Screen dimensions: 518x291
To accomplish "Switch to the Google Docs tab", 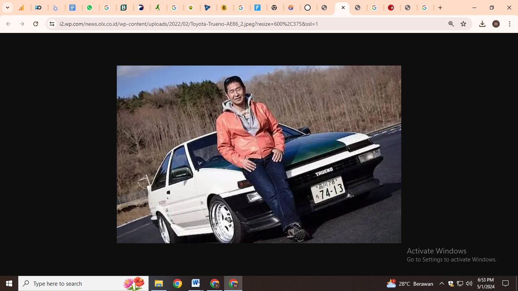I will pyautogui.click(x=72, y=8).
